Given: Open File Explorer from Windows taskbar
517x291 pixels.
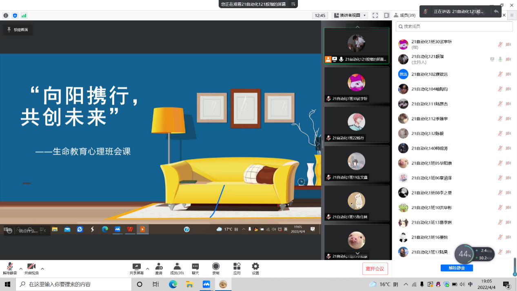Looking at the screenshot, I should pyautogui.click(x=189, y=284).
